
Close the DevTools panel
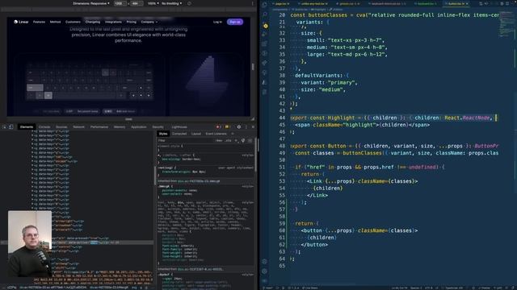pyautogui.click(x=253, y=127)
